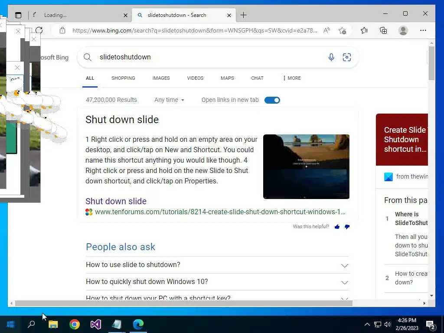Image resolution: width=444 pixels, height=333 pixels.
Task: Open the browser profile avatar
Action: pos(403,30)
